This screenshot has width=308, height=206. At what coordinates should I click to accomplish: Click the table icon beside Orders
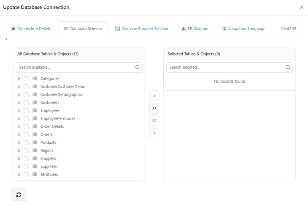(x=35, y=134)
